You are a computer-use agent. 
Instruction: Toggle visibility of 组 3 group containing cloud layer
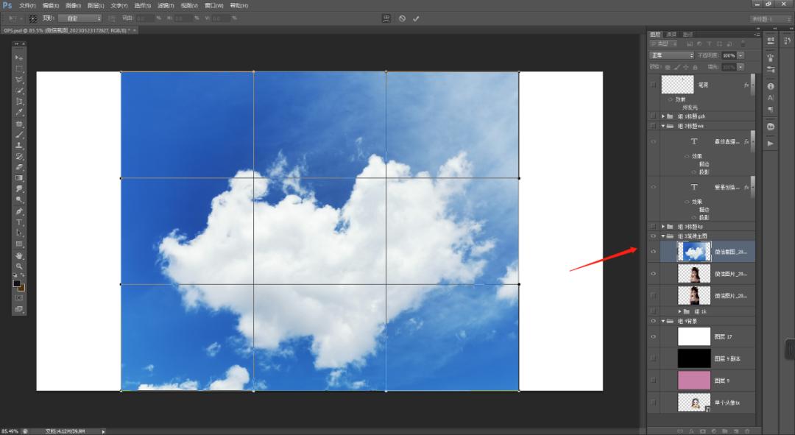tap(653, 236)
